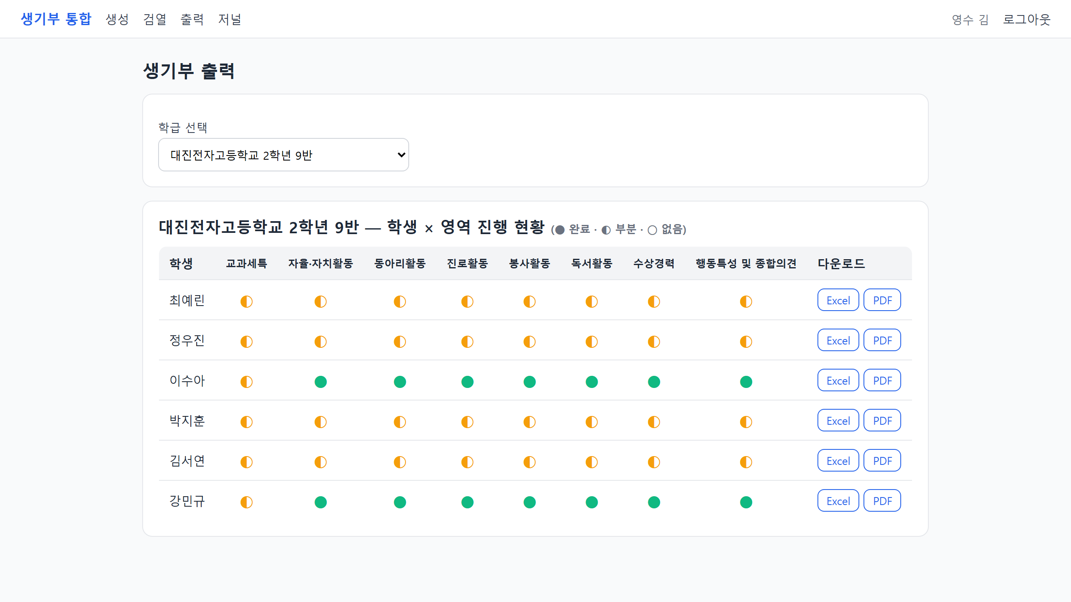Click 정우진 자율·자치활동 partial status icon

(x=320, y=342)
